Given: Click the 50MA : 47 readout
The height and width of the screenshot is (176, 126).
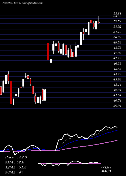Looking at the screenshot, I should (14, 172).
